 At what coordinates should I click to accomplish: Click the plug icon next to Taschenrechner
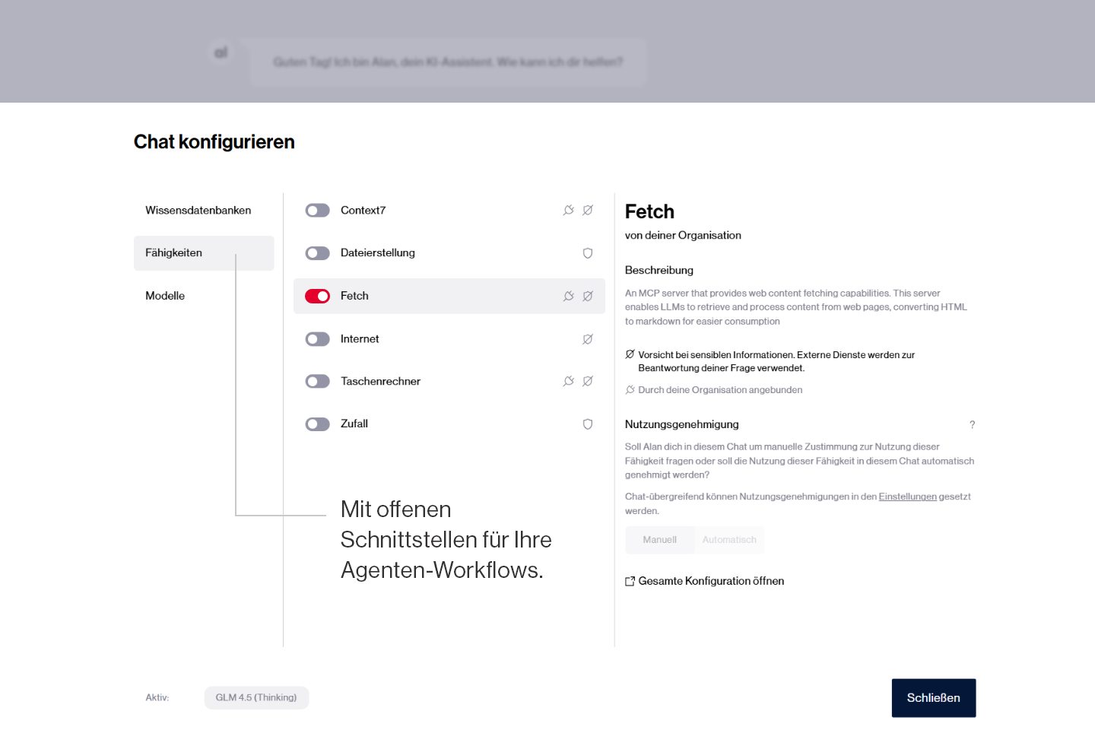pyautogui.click(x=568, y=382)
